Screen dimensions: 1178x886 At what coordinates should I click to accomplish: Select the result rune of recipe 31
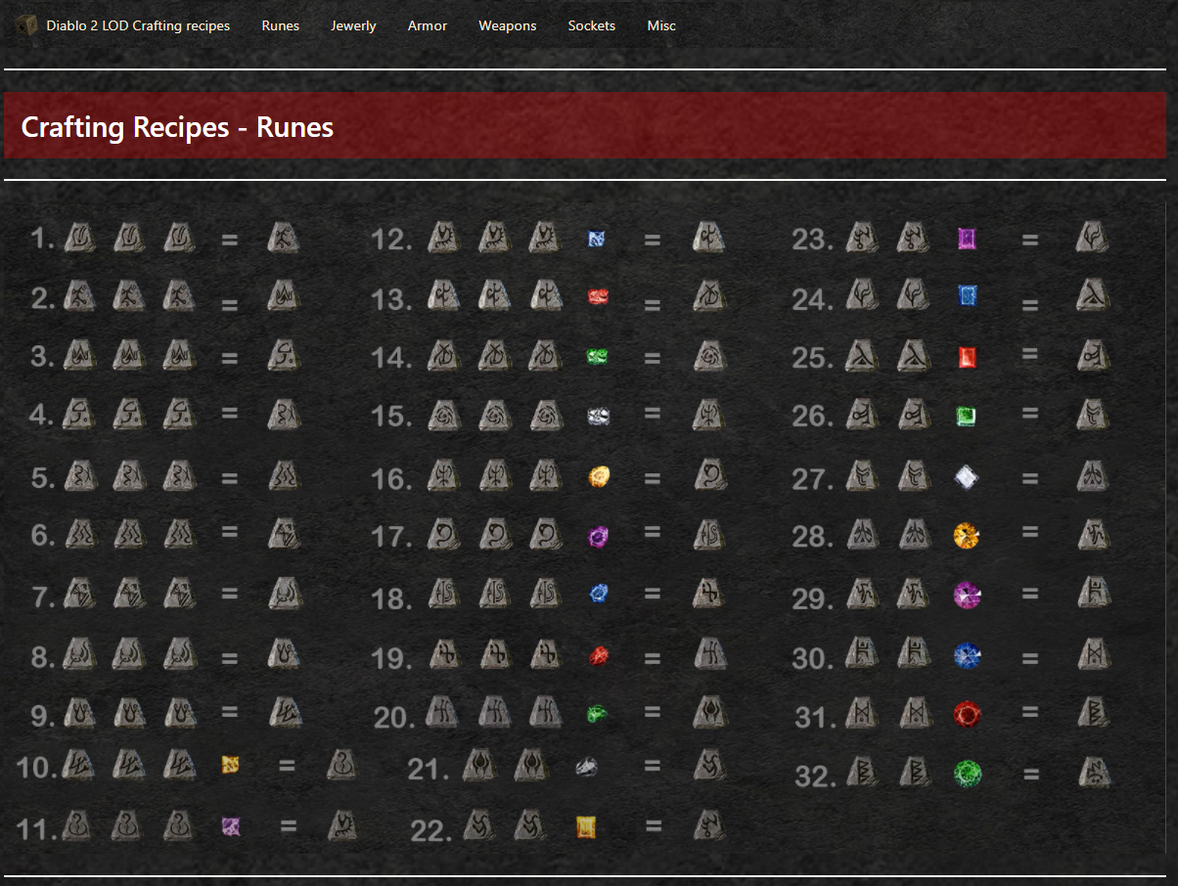click(1093, 713)
